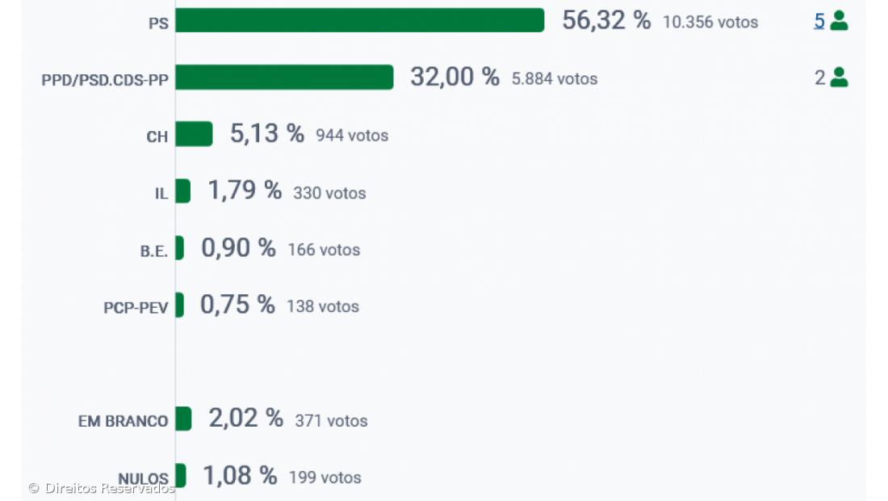Select the PS party label
This screenshot has width=888, height=501.
tap(158, 23)
